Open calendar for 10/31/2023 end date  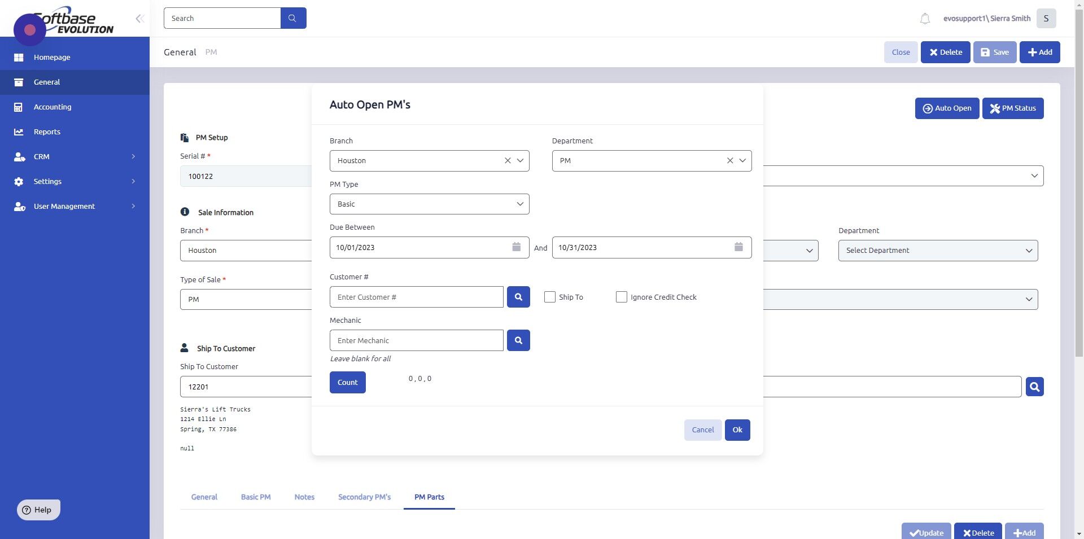click(738, 247)
